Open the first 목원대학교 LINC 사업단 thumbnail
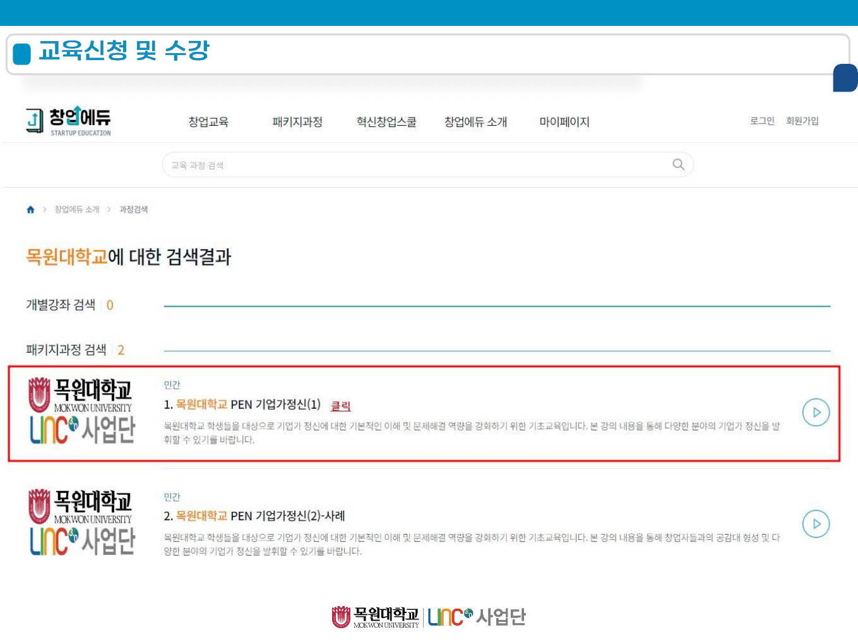858x644 pixels. tap(81, 411)
